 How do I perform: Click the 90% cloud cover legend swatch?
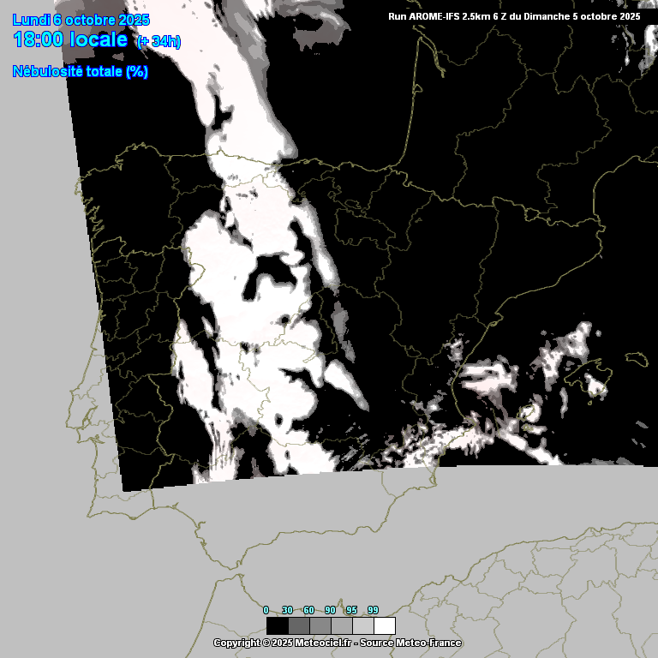click(x=341, y=626)
